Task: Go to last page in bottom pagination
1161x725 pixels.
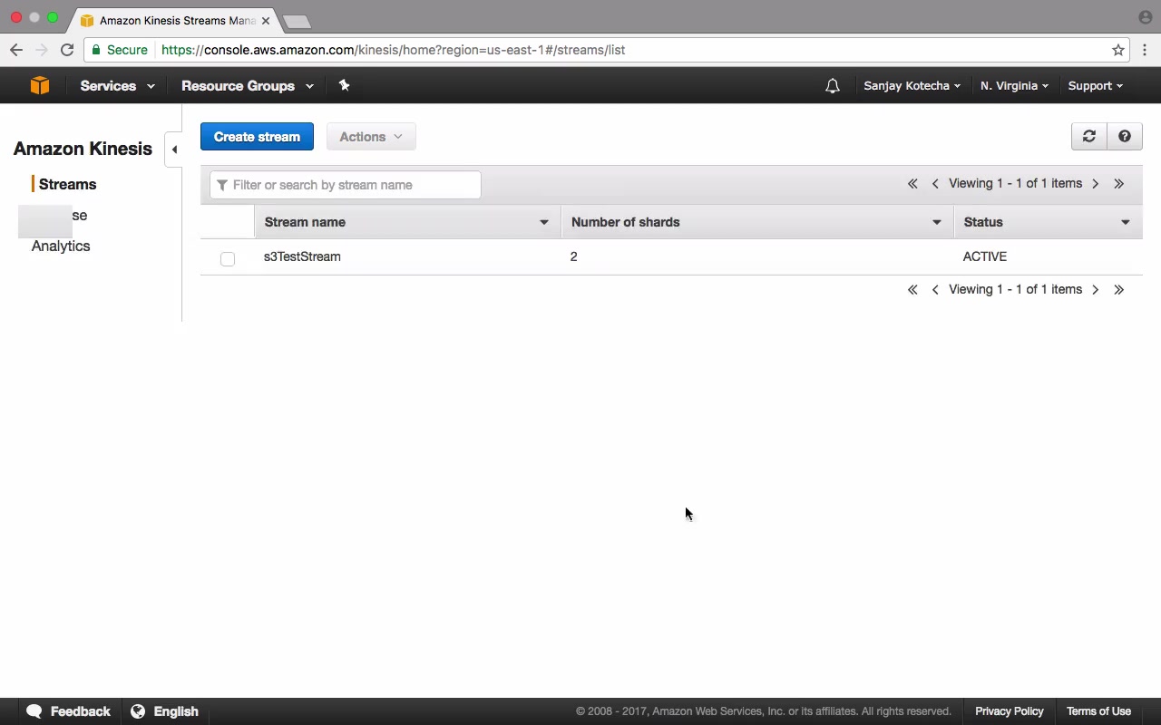Action: tap(1119, 290)
